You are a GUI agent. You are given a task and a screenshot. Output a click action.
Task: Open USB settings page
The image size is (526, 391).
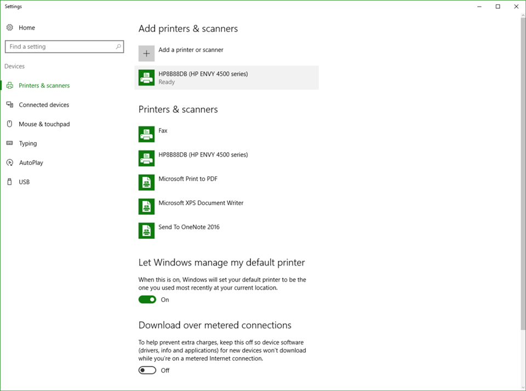(24, 182)
